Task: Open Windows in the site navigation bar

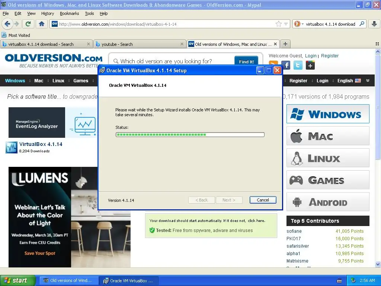Action: coord(15,80)
